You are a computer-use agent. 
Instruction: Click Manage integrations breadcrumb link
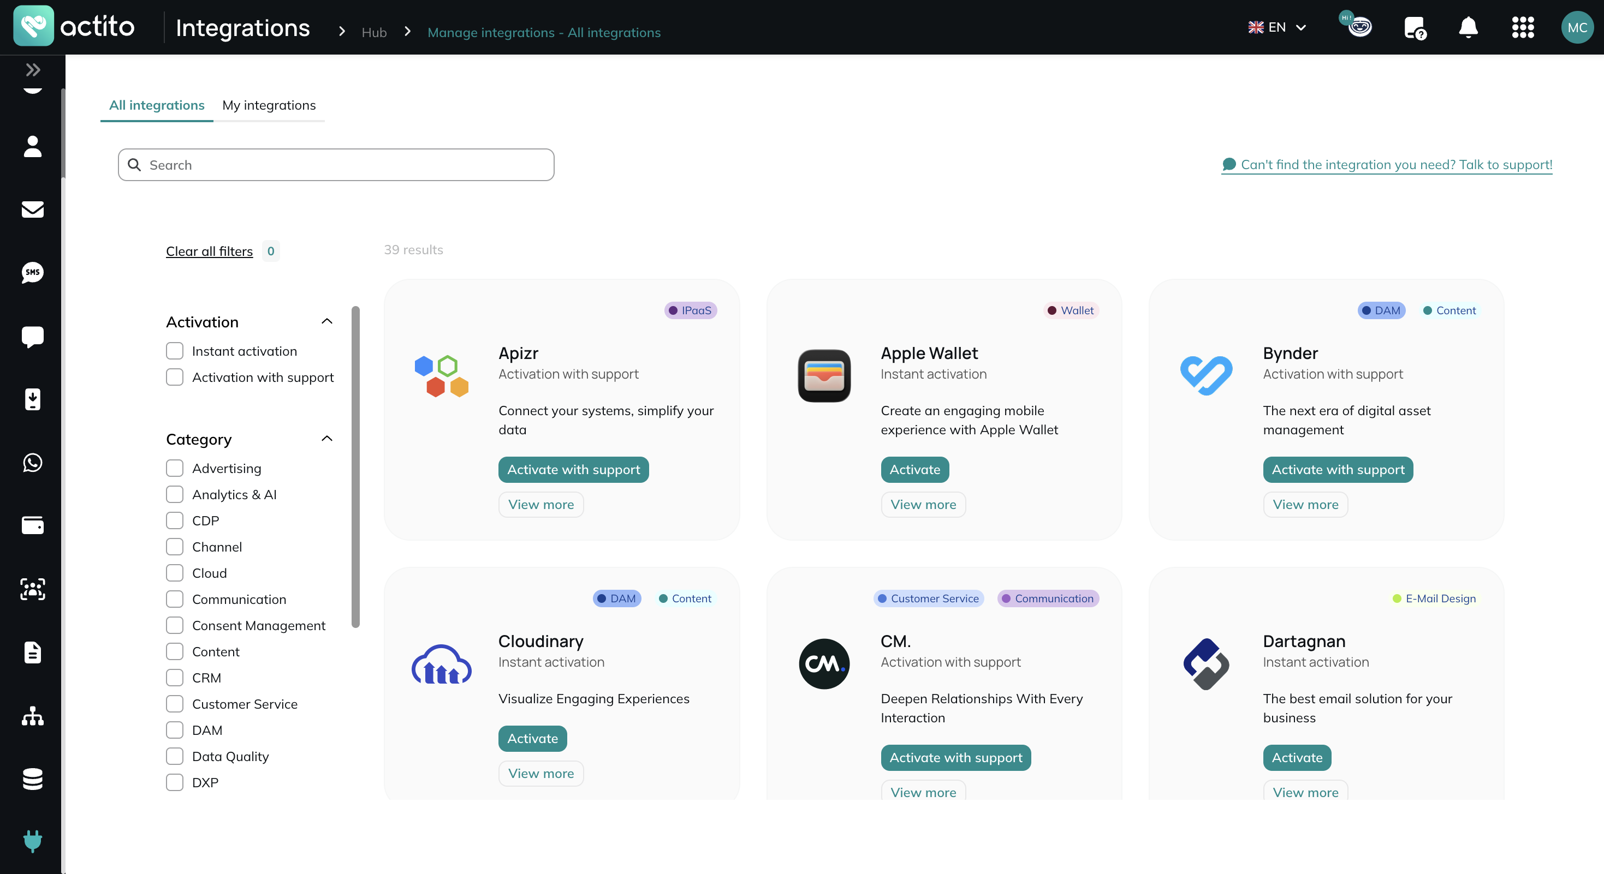544,32
